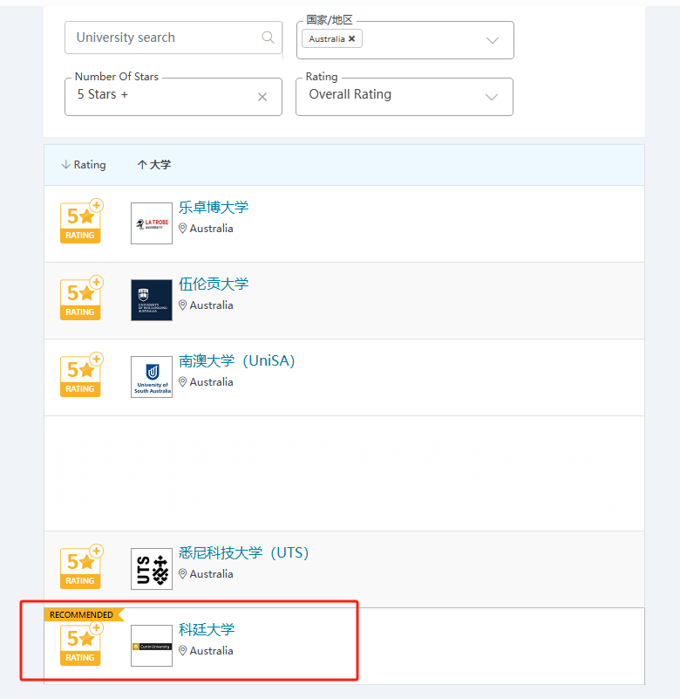The height and width of the screenshot is (699, 680).
Task: Remove the Australia country filter tag
Action: point(351,39)
